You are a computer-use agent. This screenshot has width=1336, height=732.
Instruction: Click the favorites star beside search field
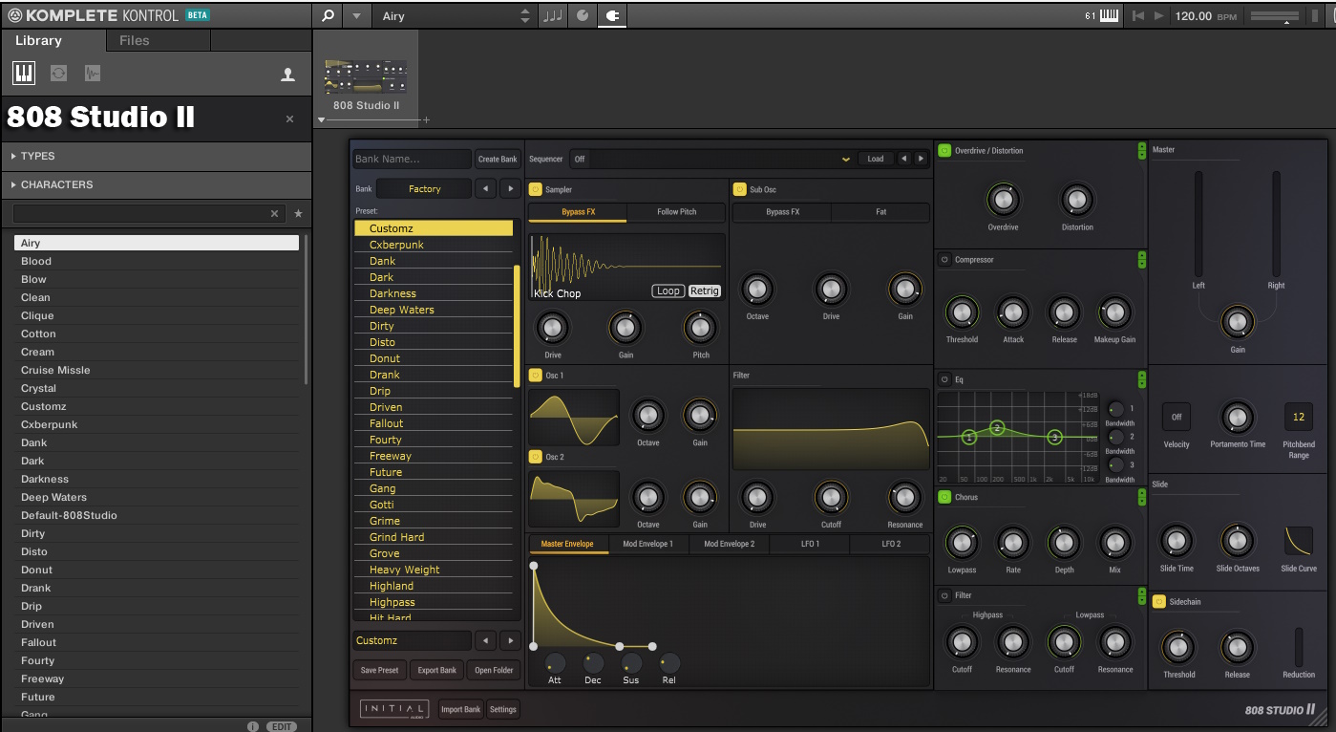[298, 214]
